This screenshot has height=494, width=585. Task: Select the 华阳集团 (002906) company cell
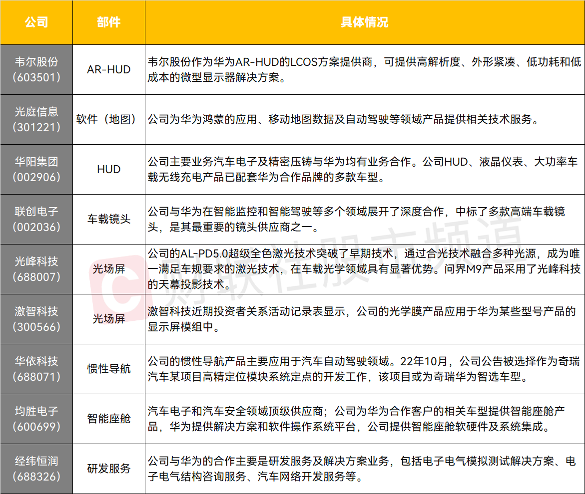tap(36, 170)
